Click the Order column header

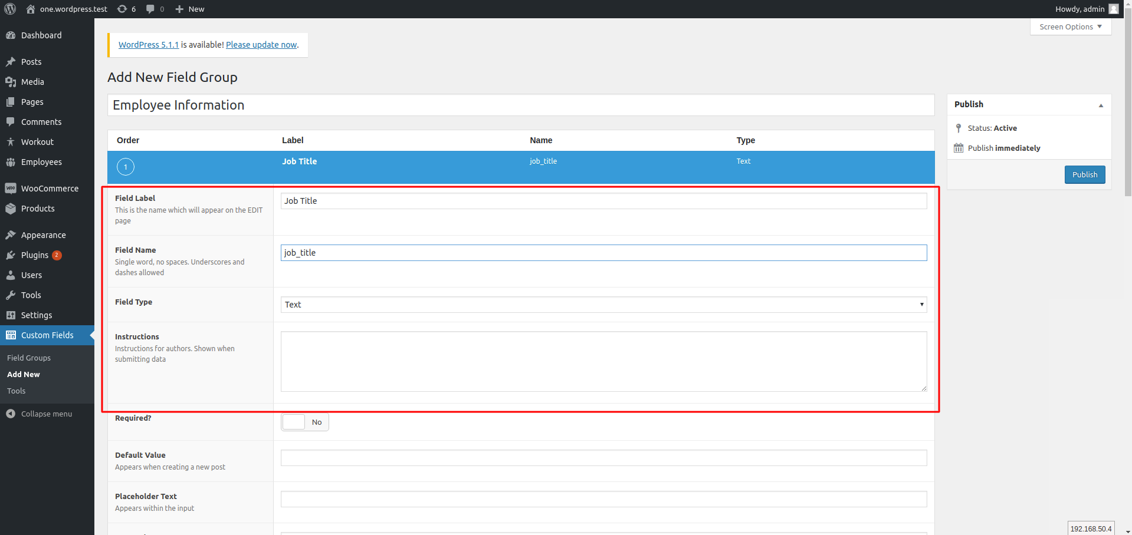128,140
